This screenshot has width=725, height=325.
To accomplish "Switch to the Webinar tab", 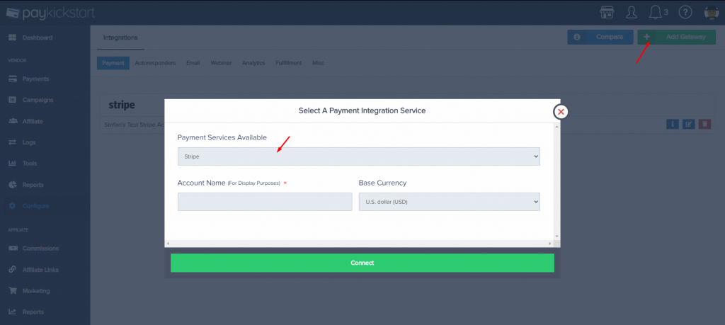I will tap(221, 63).
